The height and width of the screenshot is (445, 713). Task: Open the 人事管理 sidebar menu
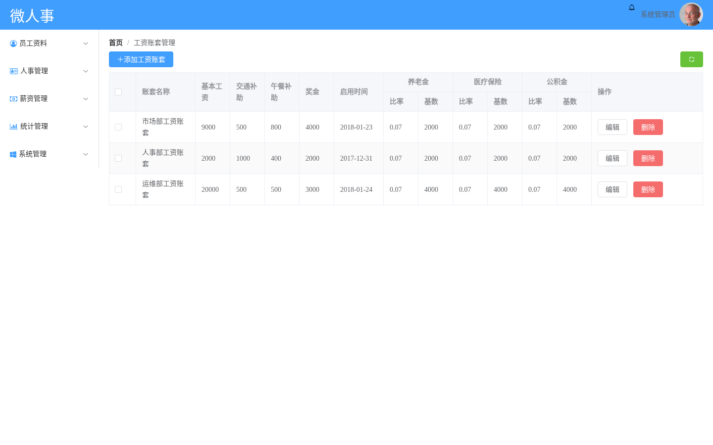click(x=50, y=71)
